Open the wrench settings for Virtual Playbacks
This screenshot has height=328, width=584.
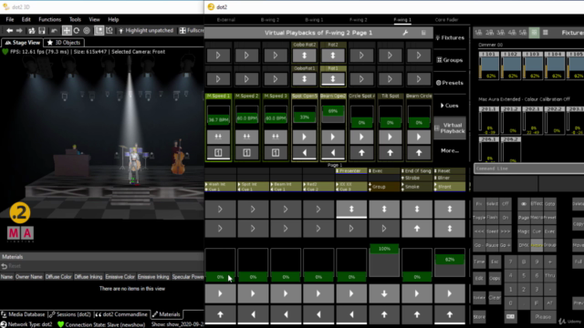405,33
